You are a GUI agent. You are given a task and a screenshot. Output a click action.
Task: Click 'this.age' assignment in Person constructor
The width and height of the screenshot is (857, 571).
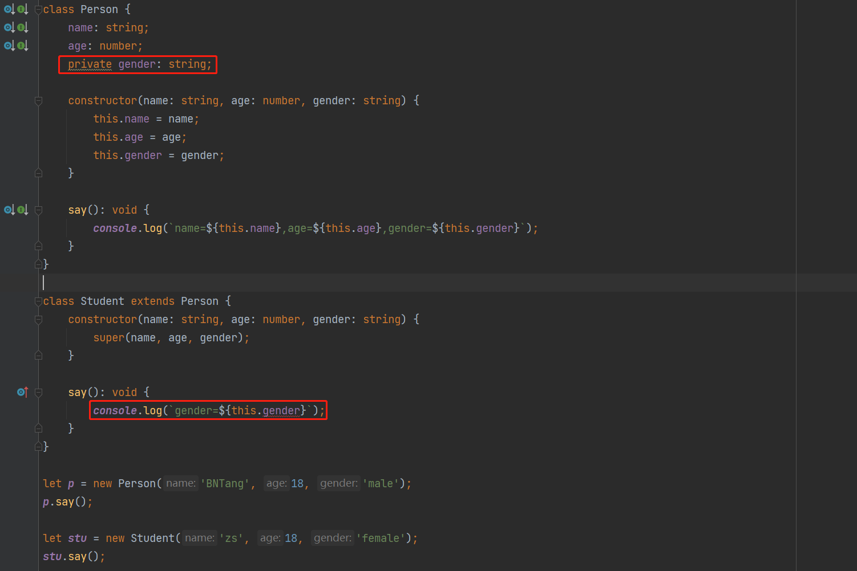click(x=118, y=137)
